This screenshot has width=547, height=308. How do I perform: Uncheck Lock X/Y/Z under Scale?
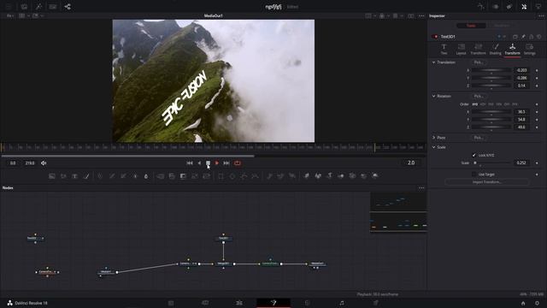[x=473, y=155]
